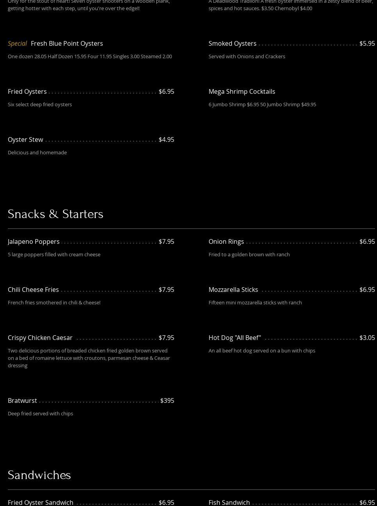The image size is (377, 506).
Task: Select the Oyster Stew title
Action: point(25,139)
